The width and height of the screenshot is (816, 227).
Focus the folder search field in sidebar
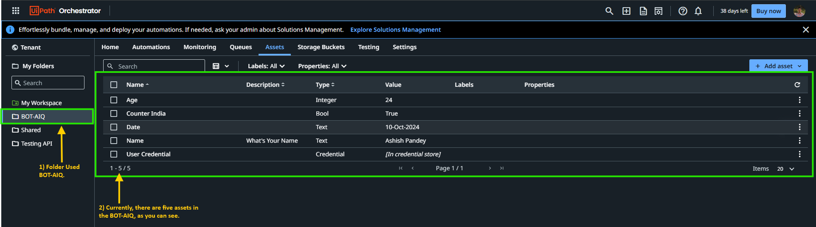tap(48, 83)
